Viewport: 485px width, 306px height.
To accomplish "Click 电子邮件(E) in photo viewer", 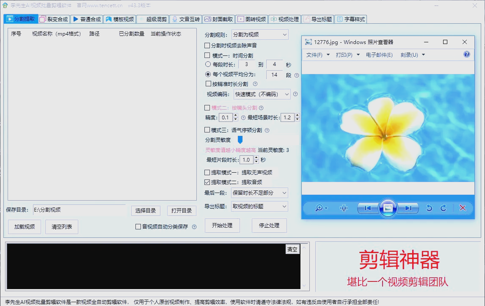I will pyautogui.click(x=379, y=55).
